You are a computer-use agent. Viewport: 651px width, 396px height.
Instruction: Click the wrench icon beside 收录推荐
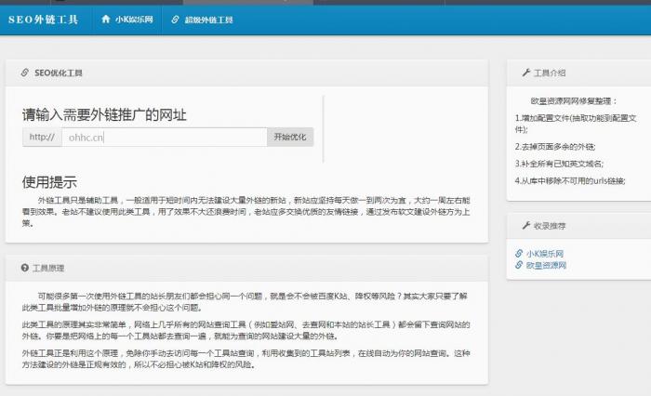525,226
